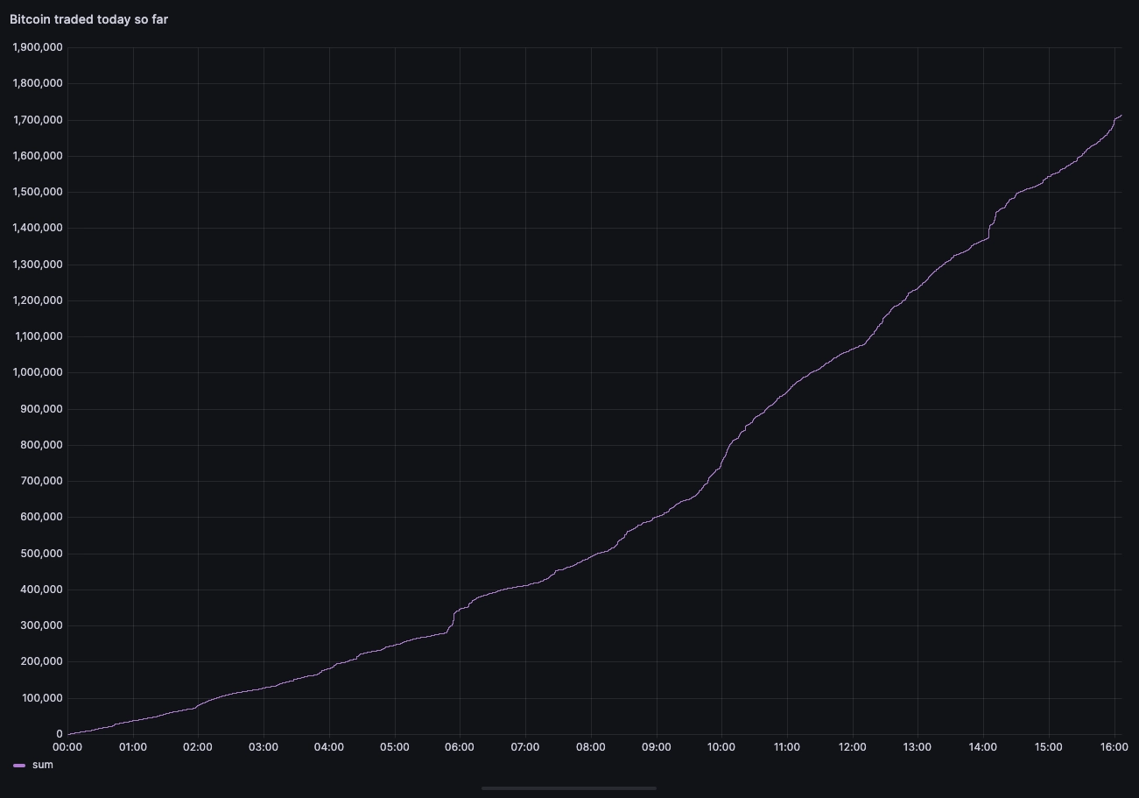Click the panel title 'Bitcoin traded today so far'
This screenshot has height=798, width=1139.
[88, 19]
